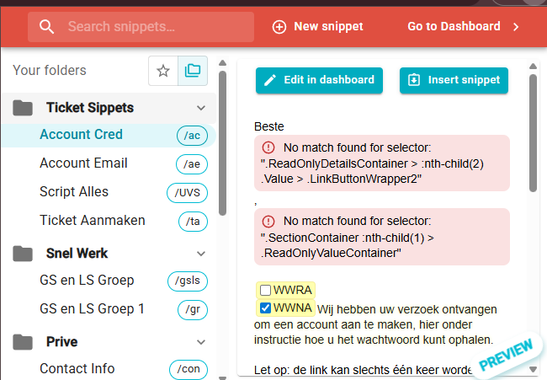
Task: Click the search magnifier icon
Action: pyautogui.click(x=47, y=27)
